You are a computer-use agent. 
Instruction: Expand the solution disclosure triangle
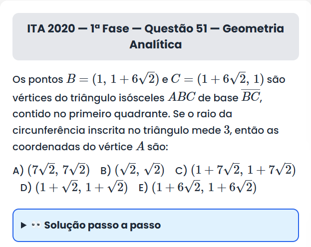click(23, 226)
